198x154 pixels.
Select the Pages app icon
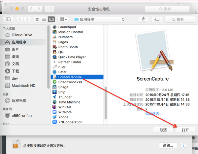click(54, 42)
